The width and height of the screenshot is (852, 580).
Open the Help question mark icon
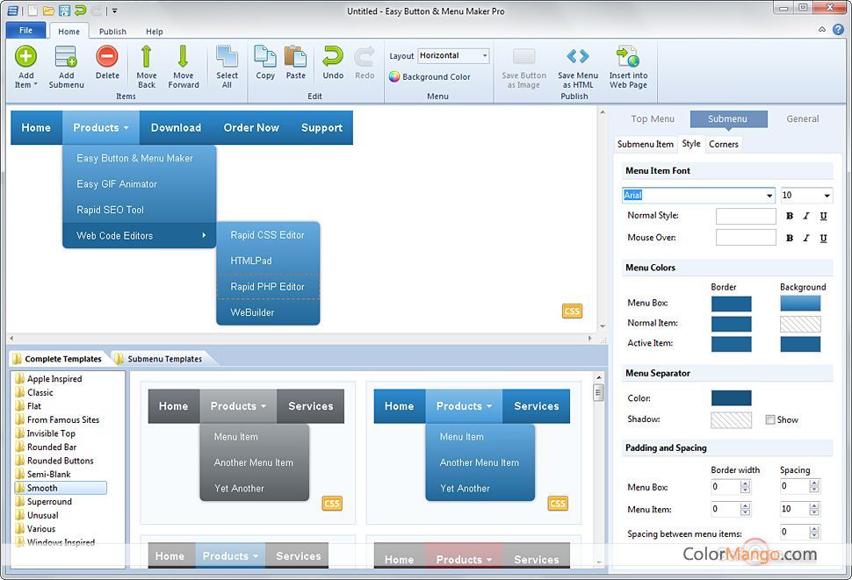(839, 29)
